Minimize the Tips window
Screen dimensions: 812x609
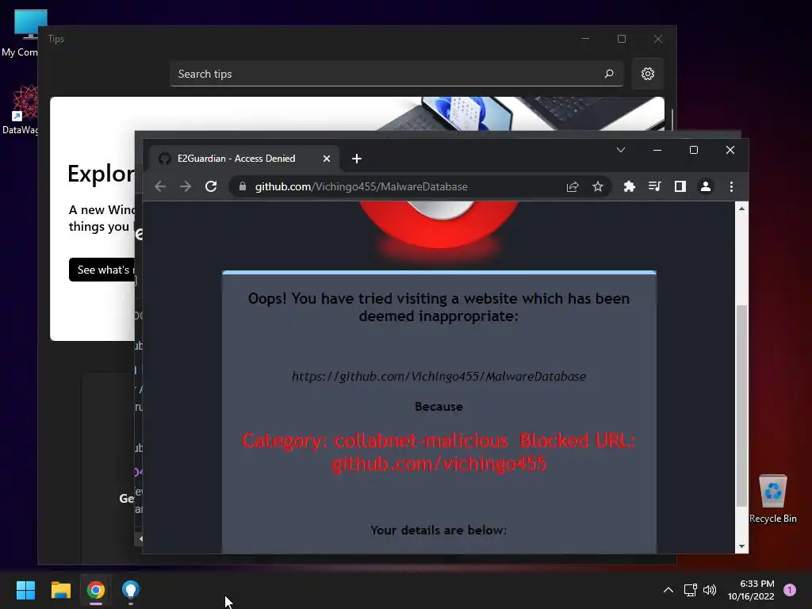pyautogui.click(x=585, y=39)
